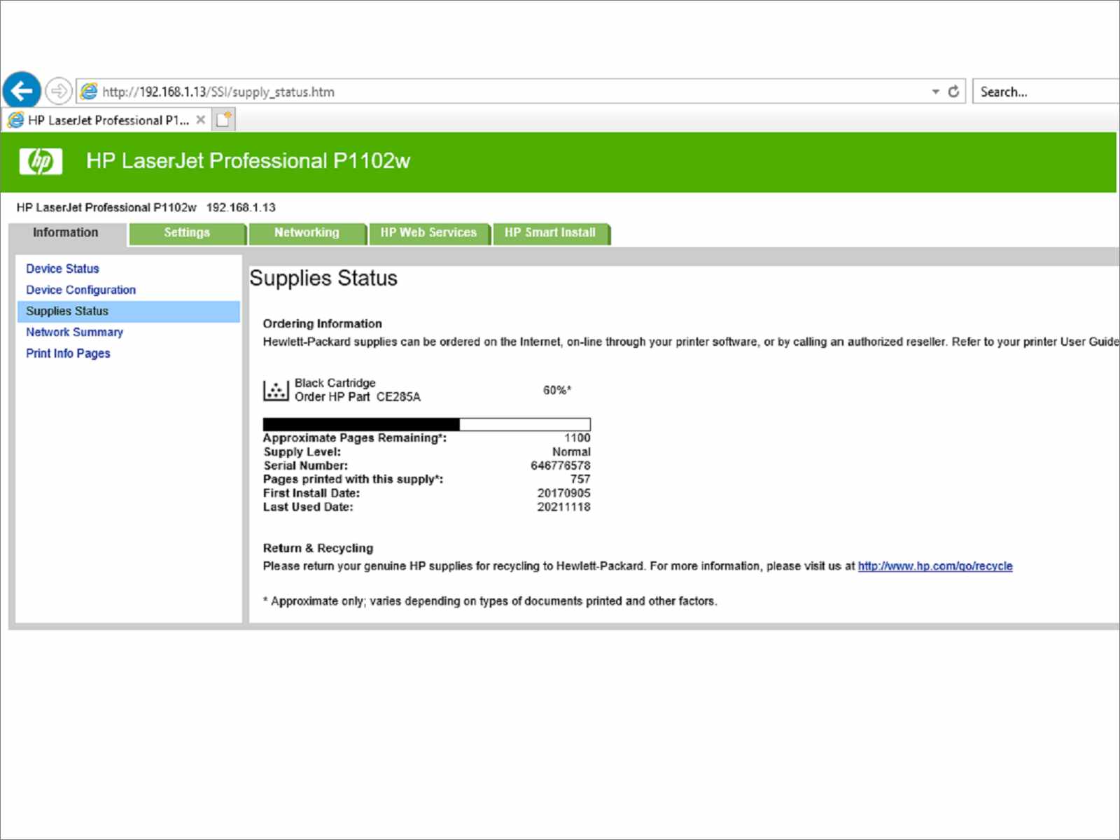This screenshot has height=840, width=1120.
Task: Click the black cartridge toner icon
Action: pos(276,390)
